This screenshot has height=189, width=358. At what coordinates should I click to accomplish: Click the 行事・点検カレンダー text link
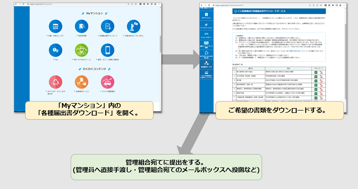(x=56, y=35)
